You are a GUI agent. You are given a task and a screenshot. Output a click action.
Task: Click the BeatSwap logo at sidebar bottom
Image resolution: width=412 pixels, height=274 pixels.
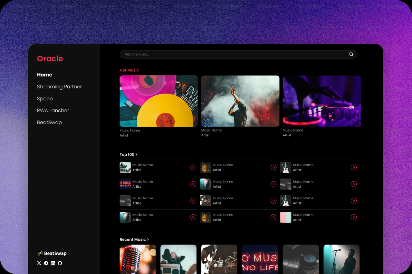tap(52, 253)
